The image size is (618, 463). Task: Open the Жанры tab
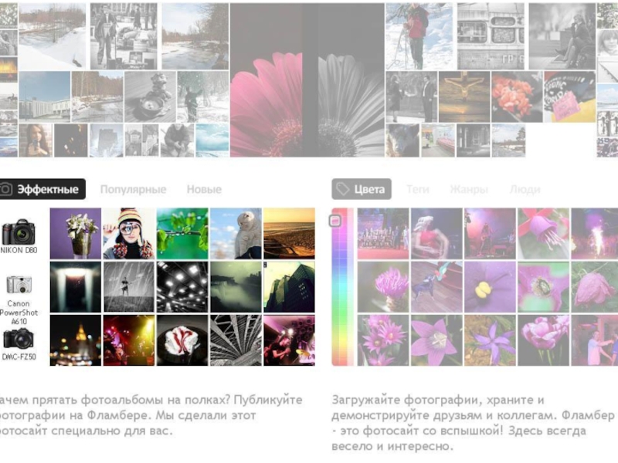pyautogui.click(x=469, y=189)
